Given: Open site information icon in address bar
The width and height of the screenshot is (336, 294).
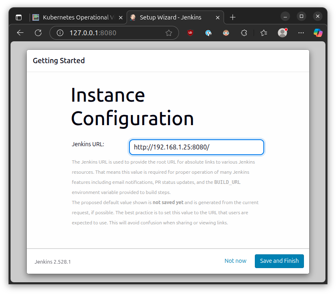Looking at the screenshot, I should [x=60, y=33].
